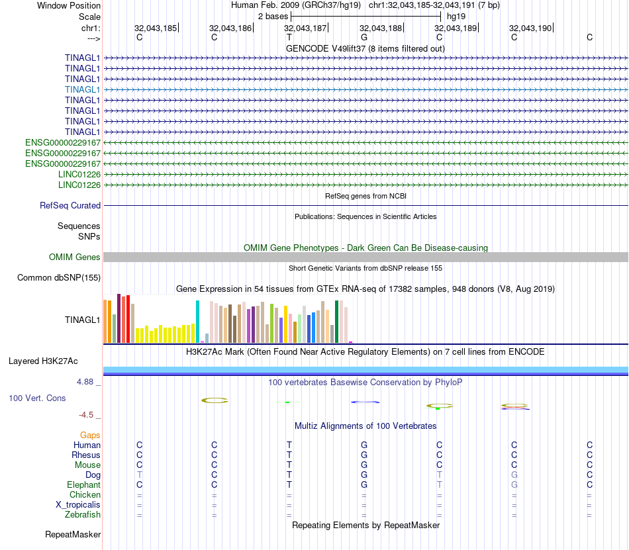Viewport: 629px width, 550px height.
Task: Click the Mouse alignment row label
Action: tap(87, 465)
